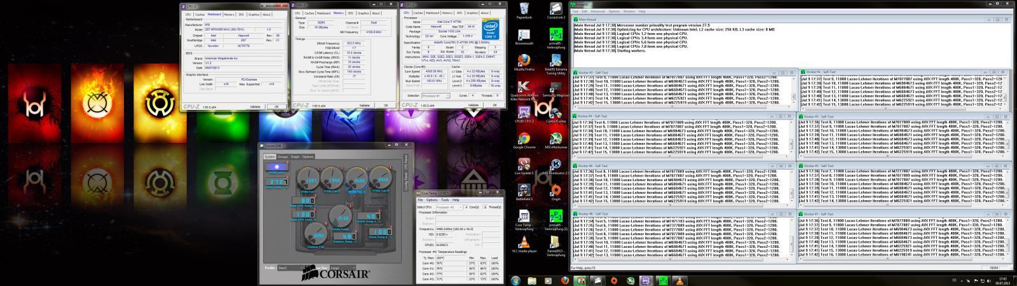This screenshot has width=1017, height=286.
Task: Click the VLC cone icon in the taskbar
Action: (x=679, y=280)
